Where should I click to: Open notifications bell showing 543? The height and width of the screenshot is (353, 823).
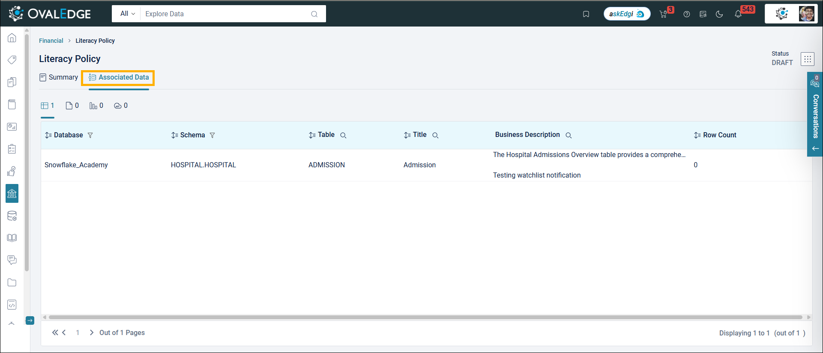tap(738, 14)
